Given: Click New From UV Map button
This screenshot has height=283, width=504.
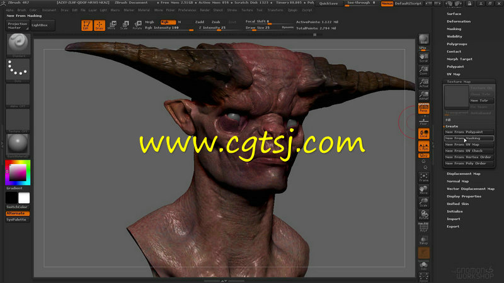Looking at the screenshot, I should (x=469, y=145).
